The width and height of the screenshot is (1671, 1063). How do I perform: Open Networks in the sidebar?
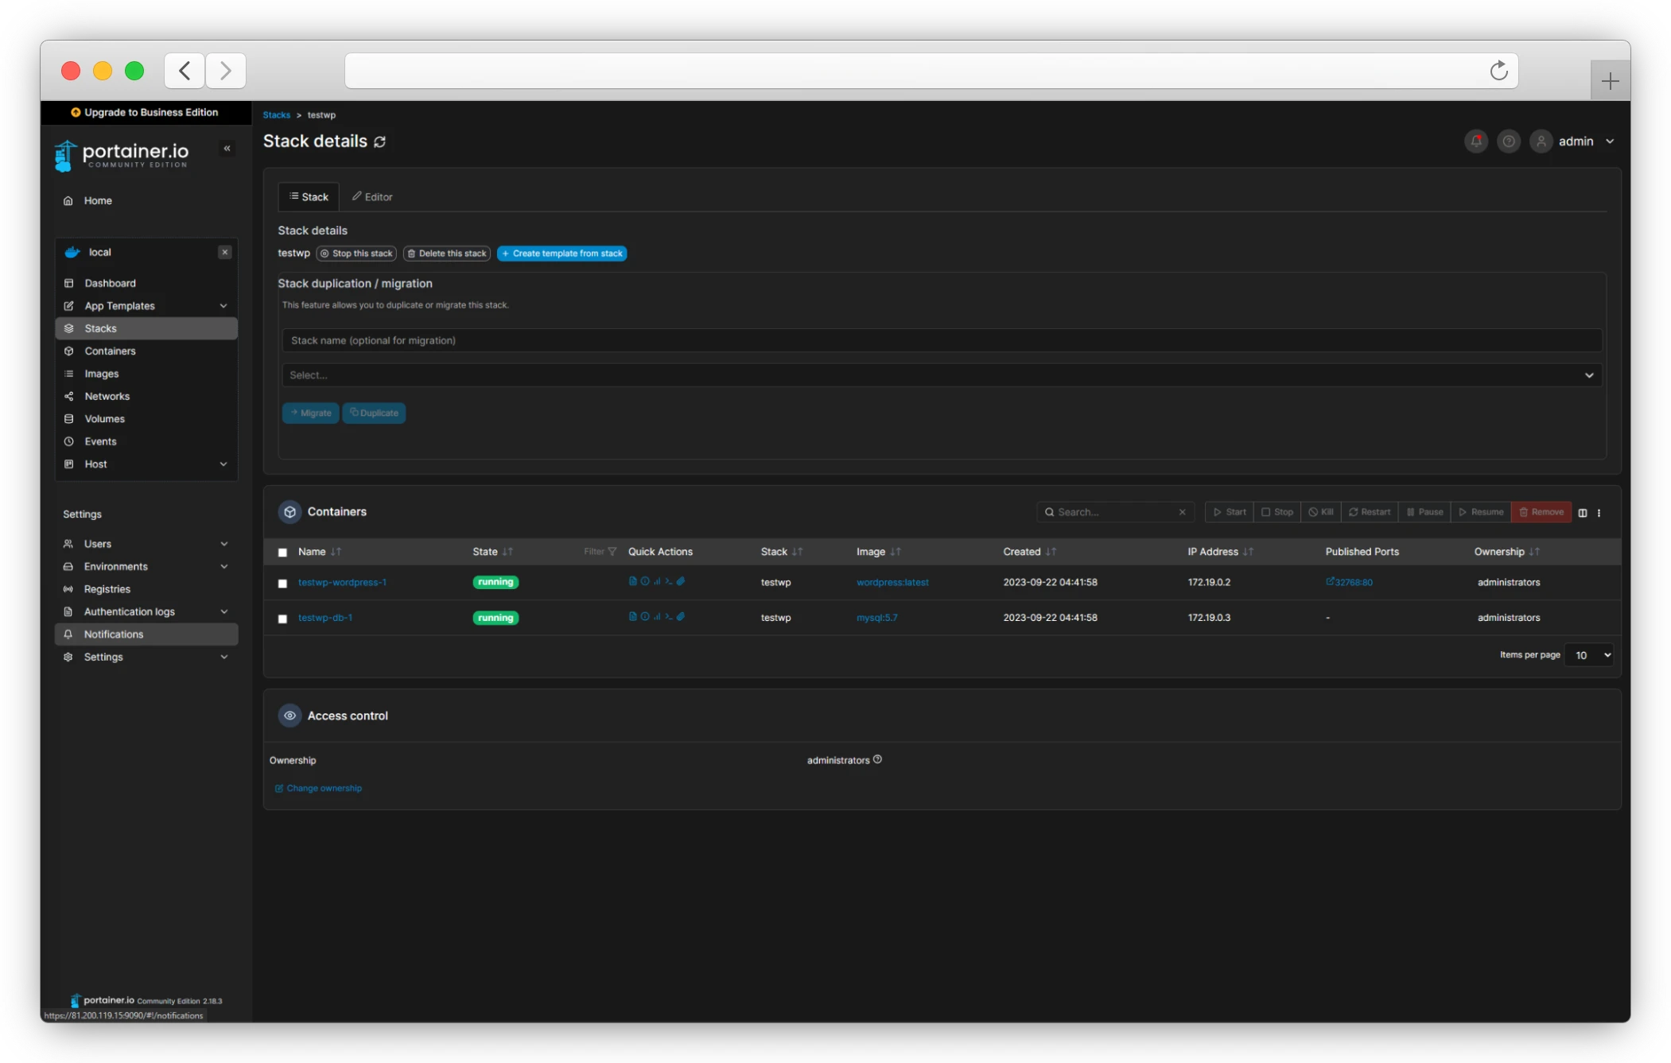coord(107,396)
